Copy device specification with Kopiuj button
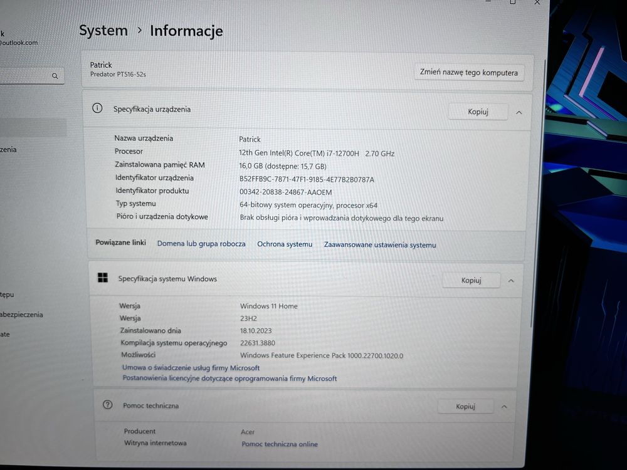Screen dimensions: 627x470 click(x=478, y=112)
